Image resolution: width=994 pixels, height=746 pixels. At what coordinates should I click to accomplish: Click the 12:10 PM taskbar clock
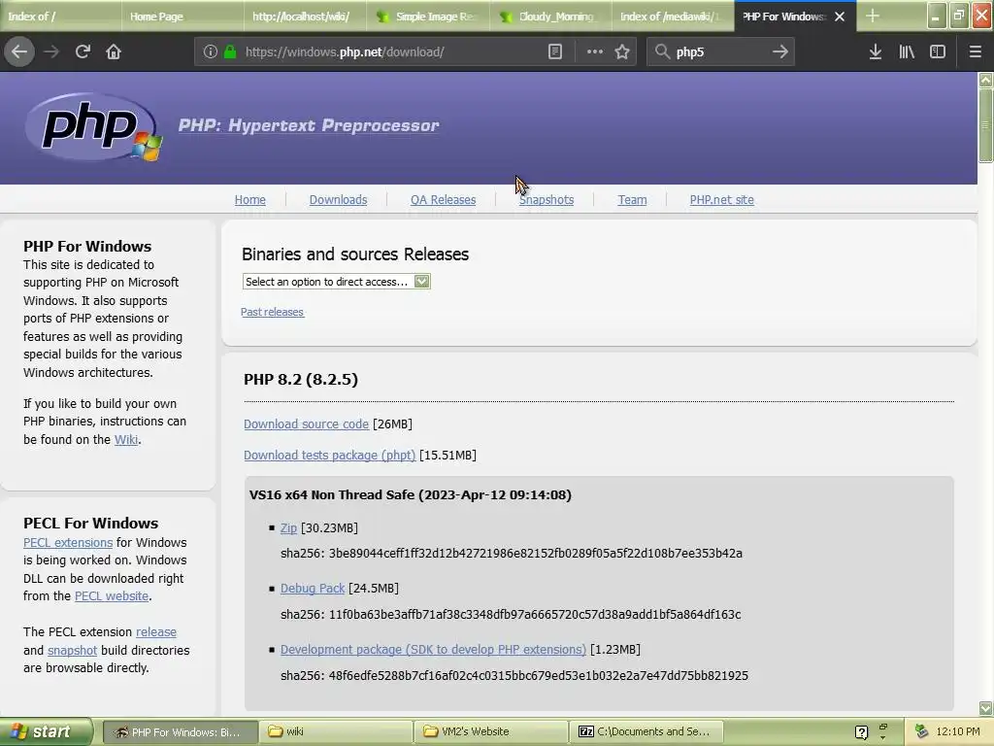click(957, 731)
